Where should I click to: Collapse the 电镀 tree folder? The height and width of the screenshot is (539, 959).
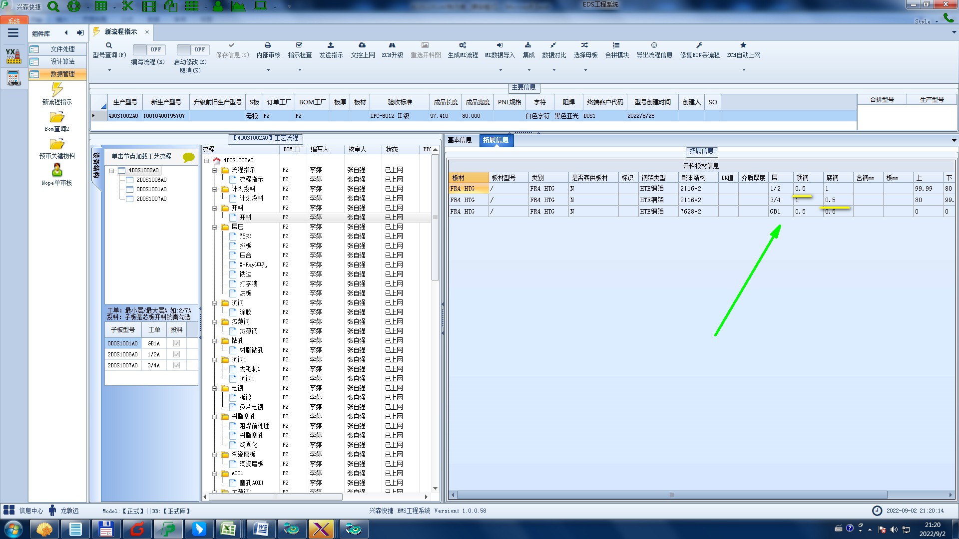click(215, 388)
